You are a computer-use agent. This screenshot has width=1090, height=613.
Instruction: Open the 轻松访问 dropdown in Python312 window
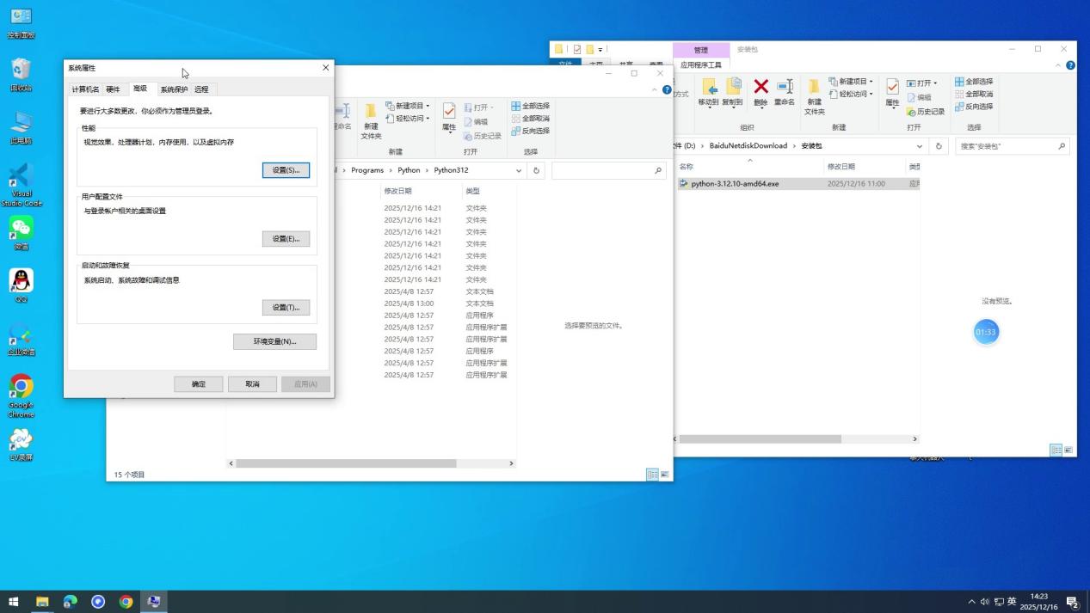[x=428, y=119]
